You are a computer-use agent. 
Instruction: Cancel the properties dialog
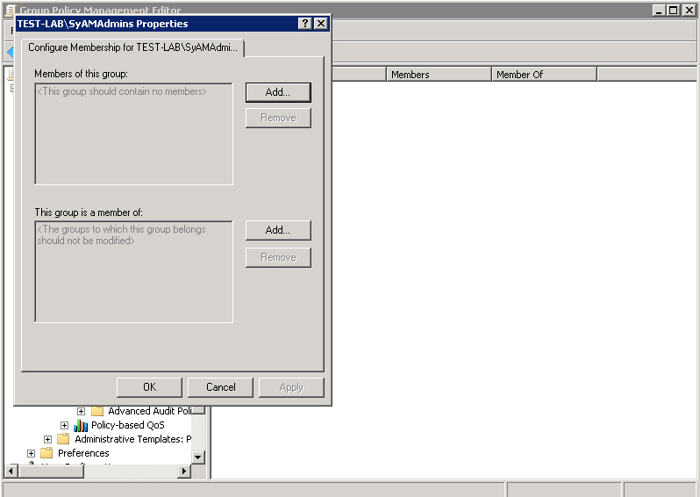point(221,387)
